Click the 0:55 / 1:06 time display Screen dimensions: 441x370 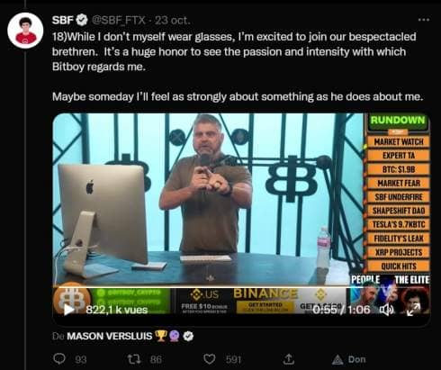(x=341, y=310)
